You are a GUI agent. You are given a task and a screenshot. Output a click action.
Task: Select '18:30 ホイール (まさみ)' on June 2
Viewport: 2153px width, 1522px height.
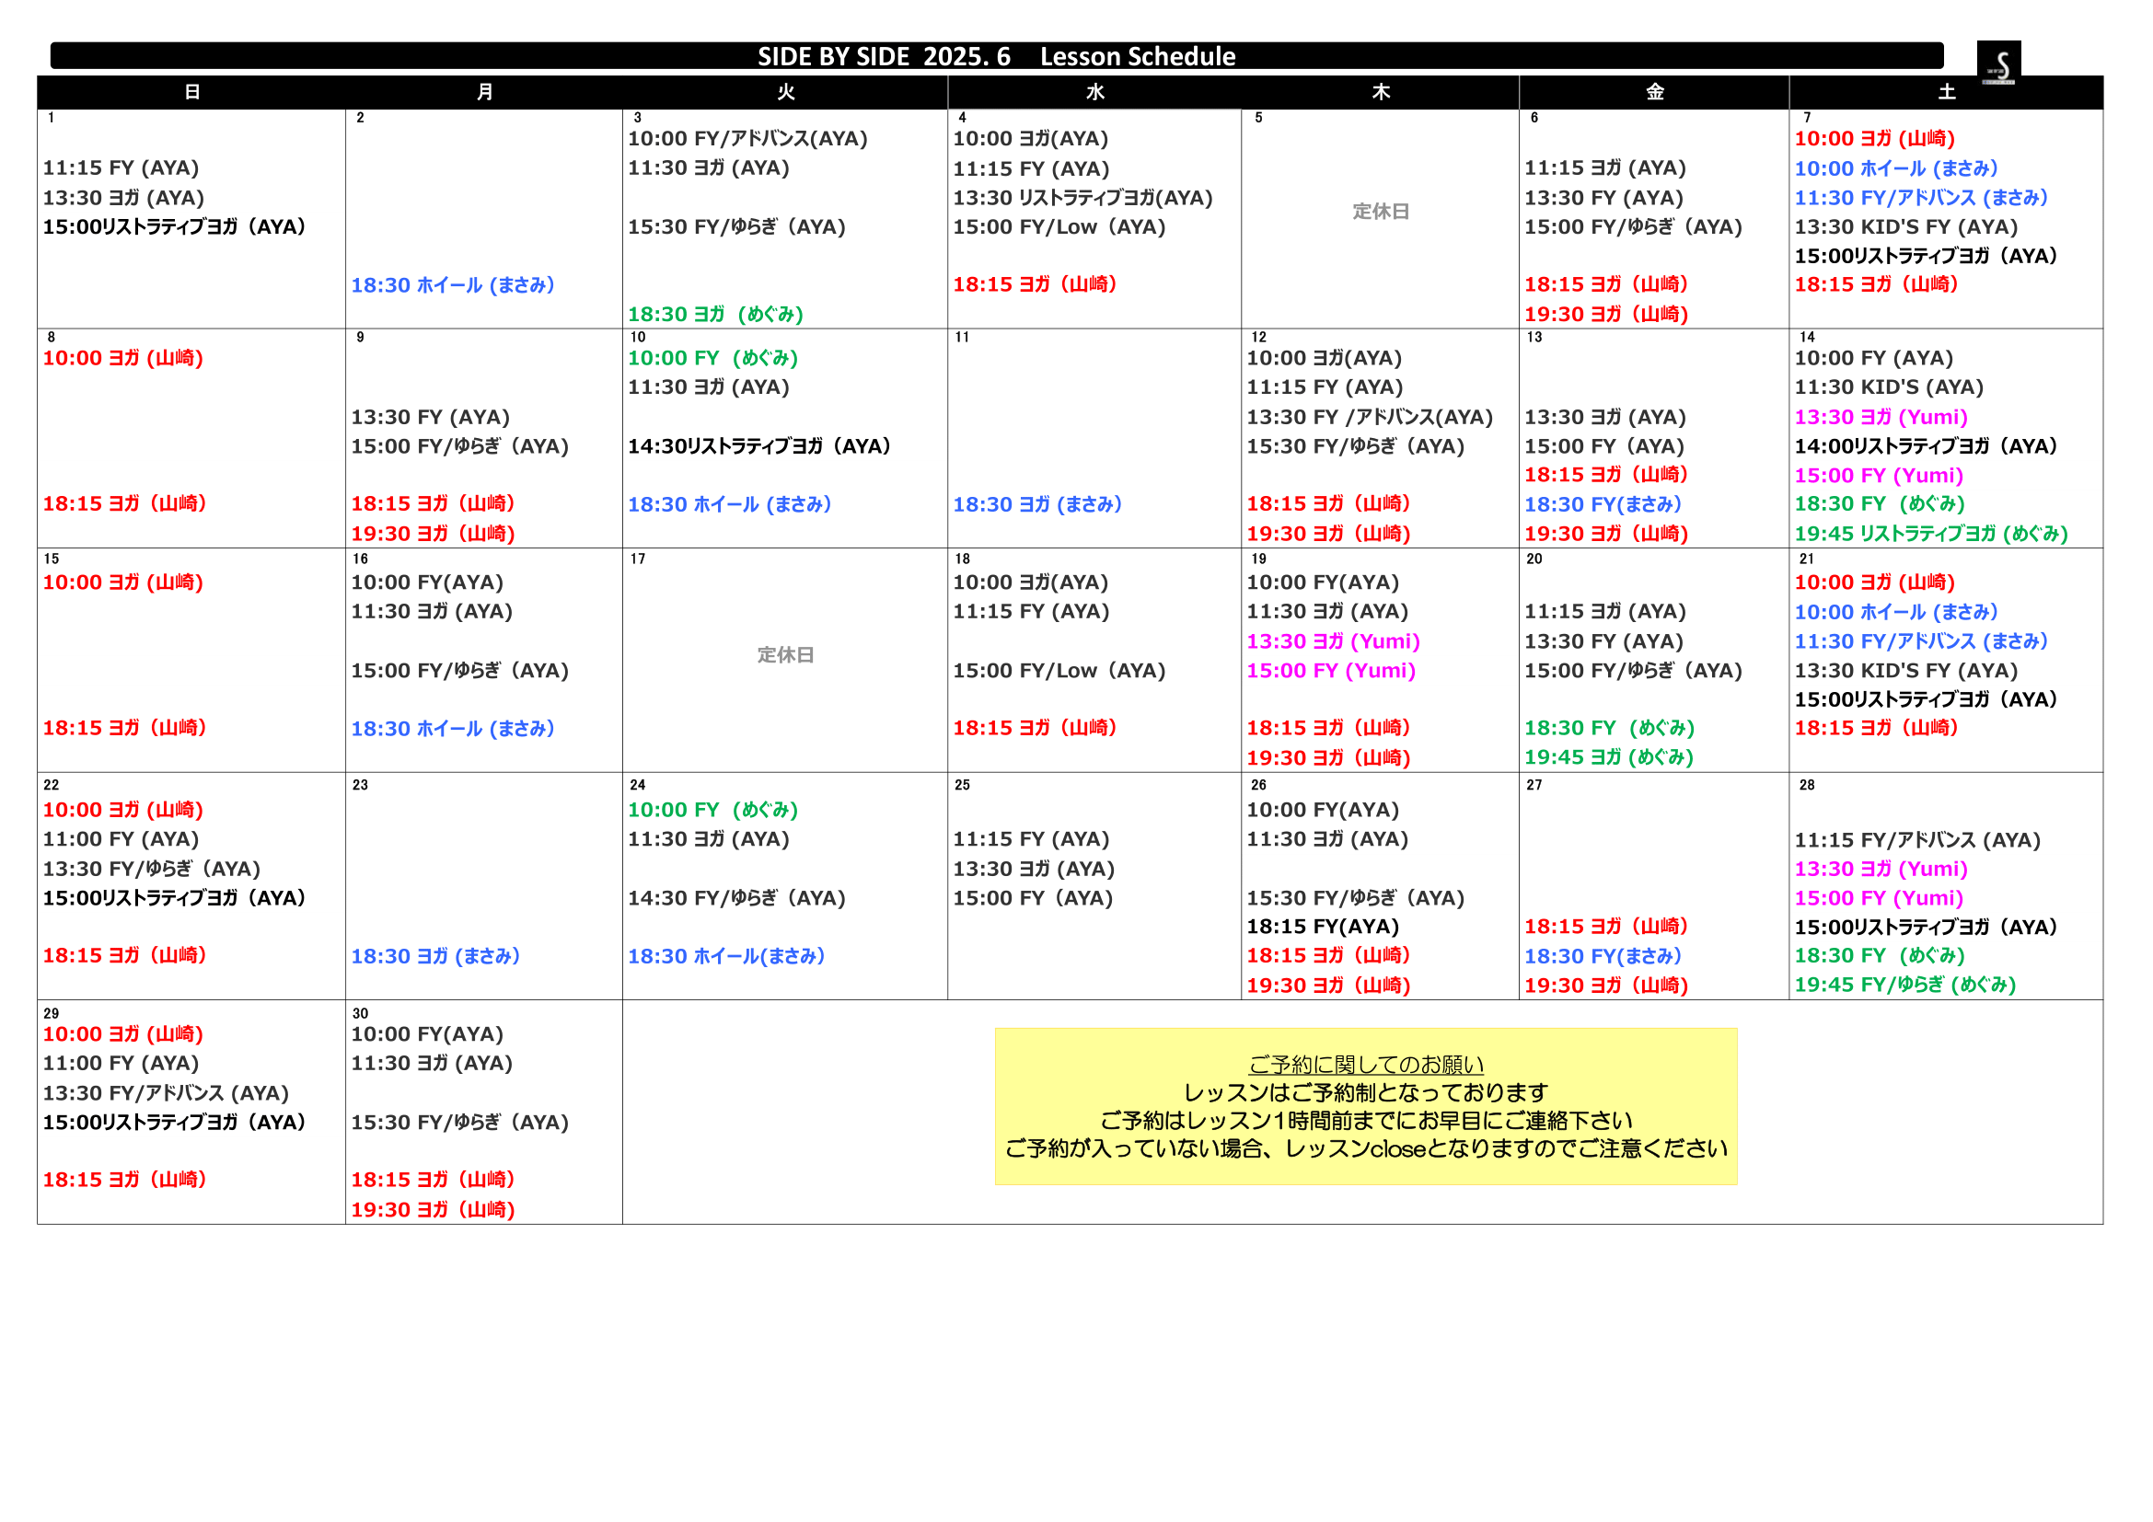pos(453,285)
